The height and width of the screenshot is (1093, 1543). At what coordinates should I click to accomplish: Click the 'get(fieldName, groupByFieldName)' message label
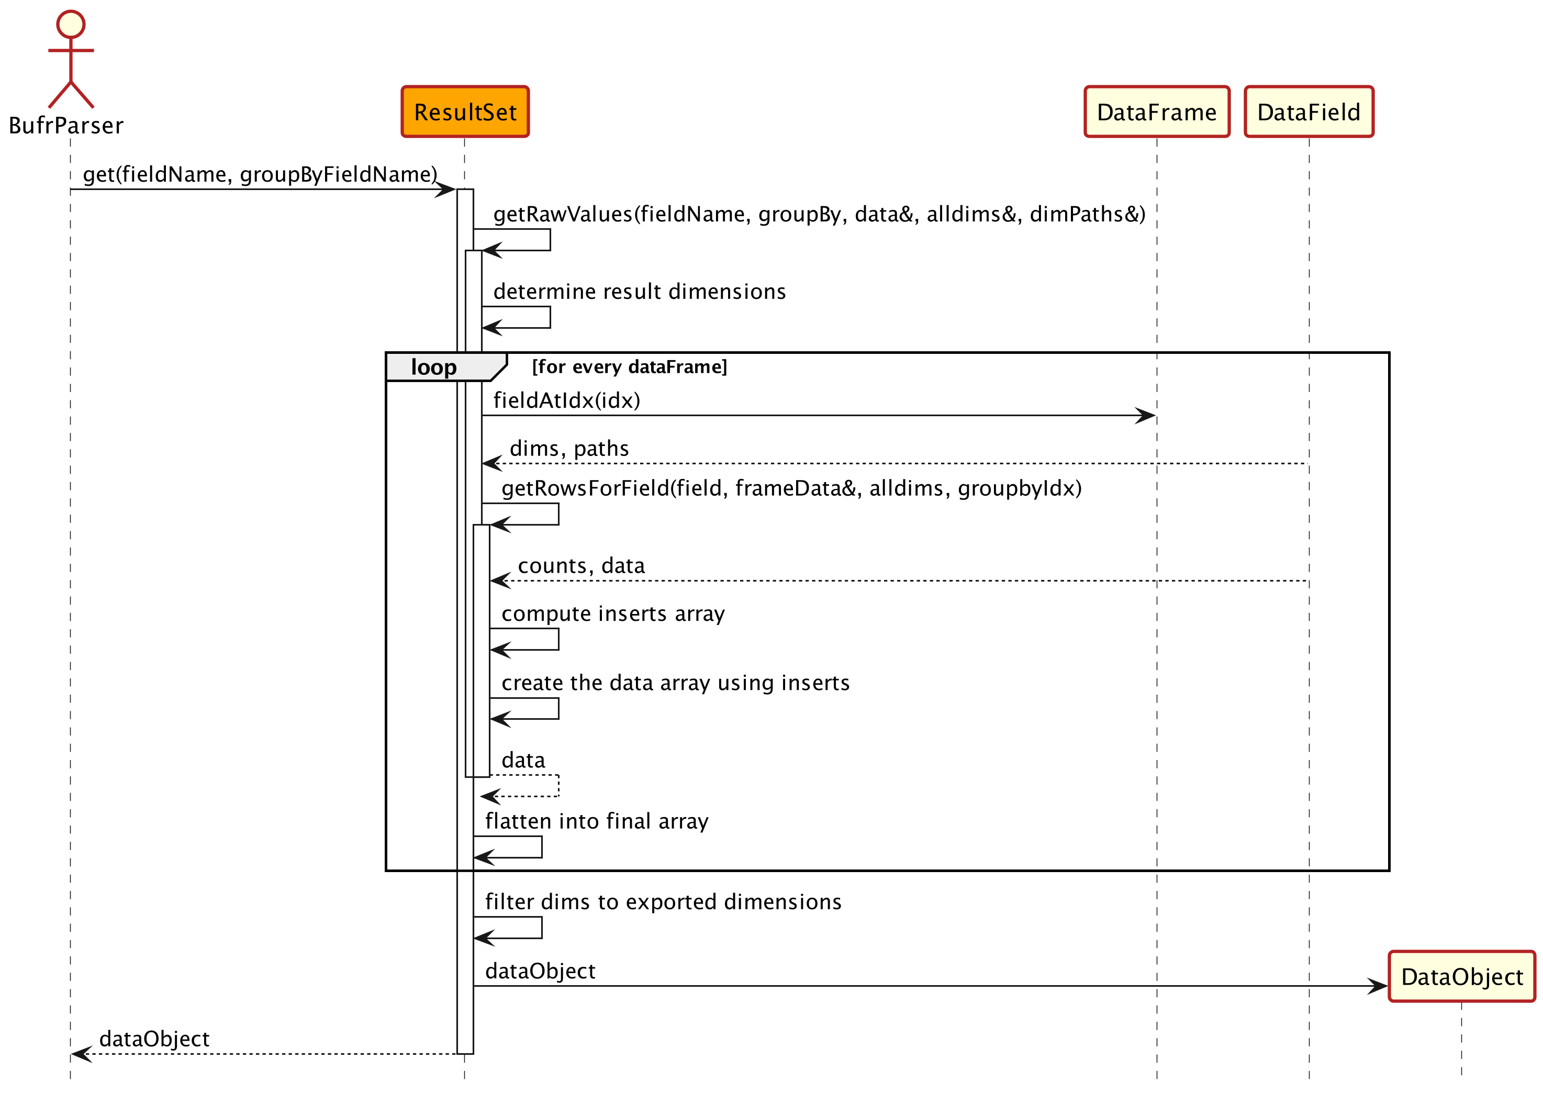[x=260, y=174]
